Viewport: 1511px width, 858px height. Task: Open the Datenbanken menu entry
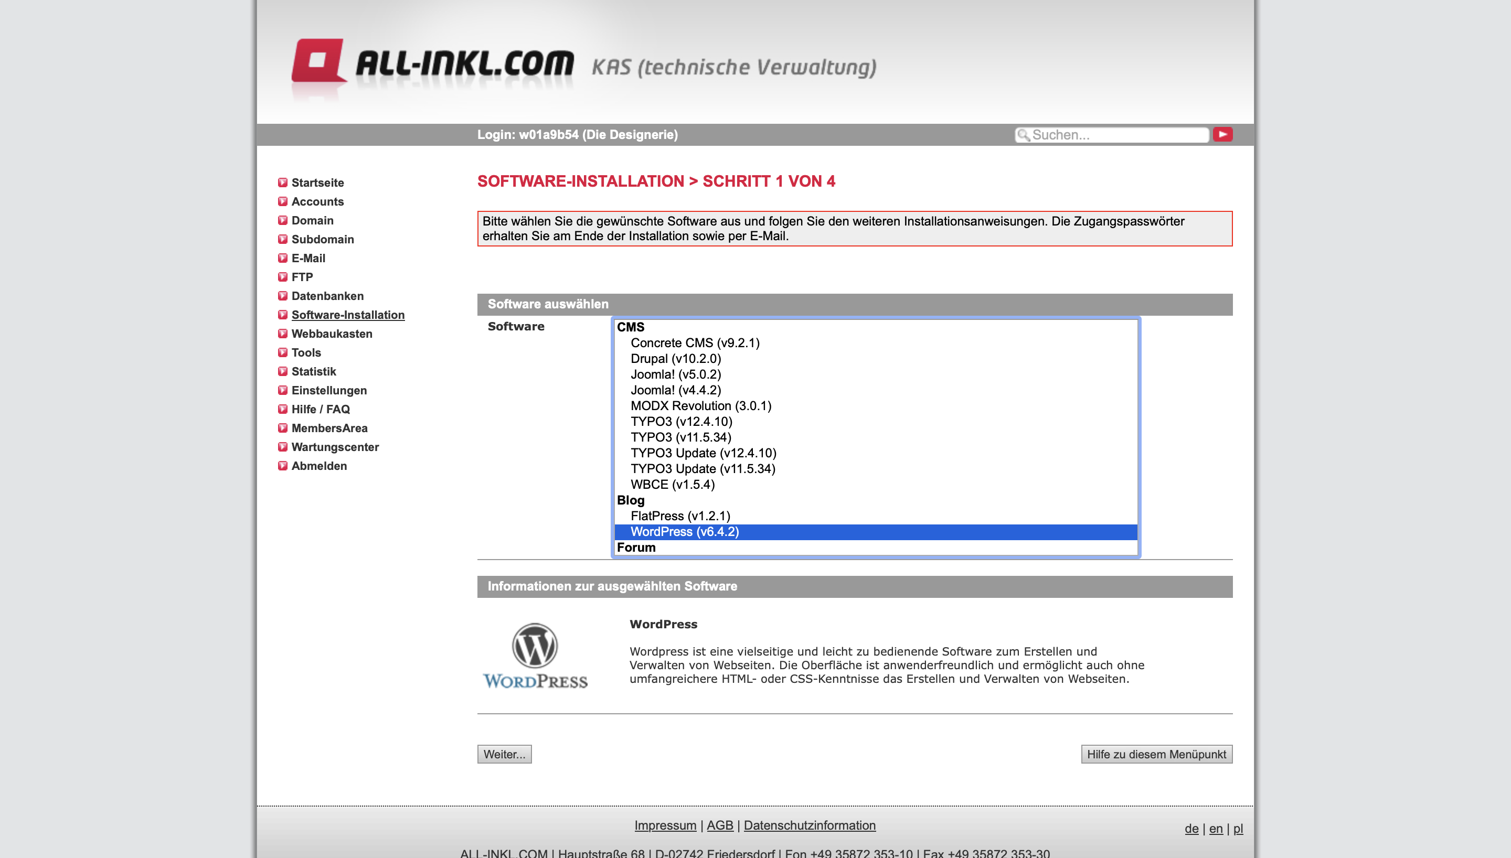coord(328,296)
